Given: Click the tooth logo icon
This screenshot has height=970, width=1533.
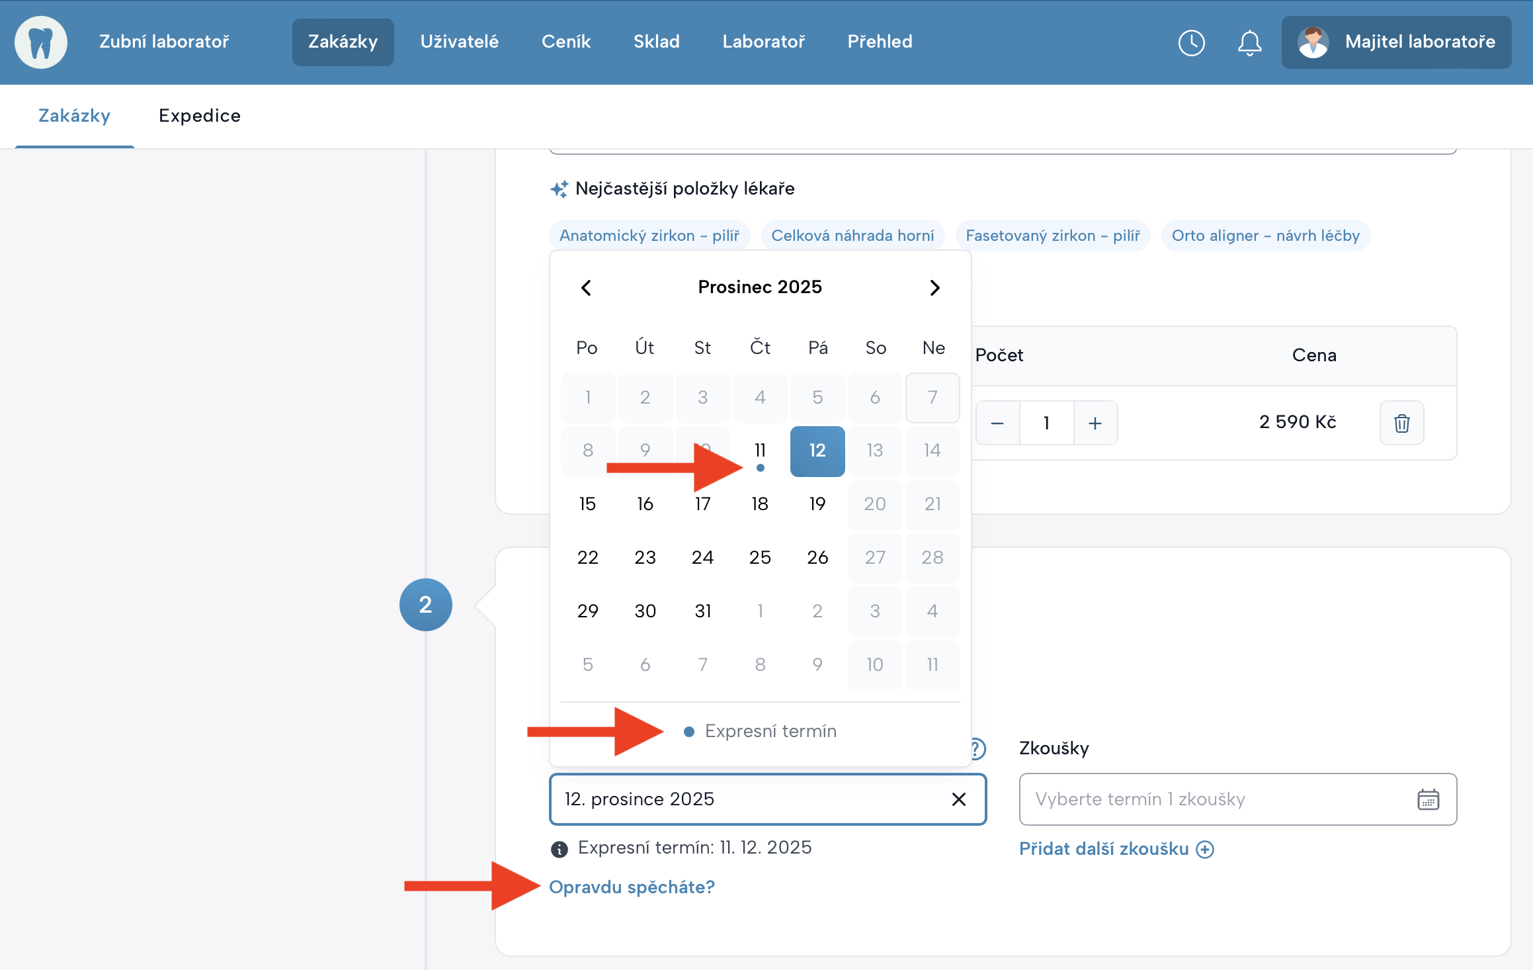Looking at the screenshot, I should coord(41,42).
